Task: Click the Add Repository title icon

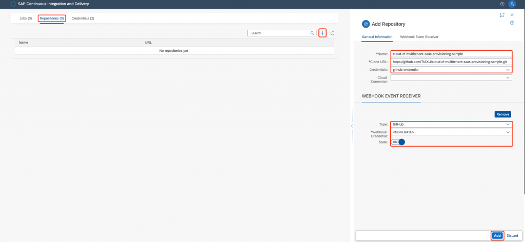Action: (366, 24)
